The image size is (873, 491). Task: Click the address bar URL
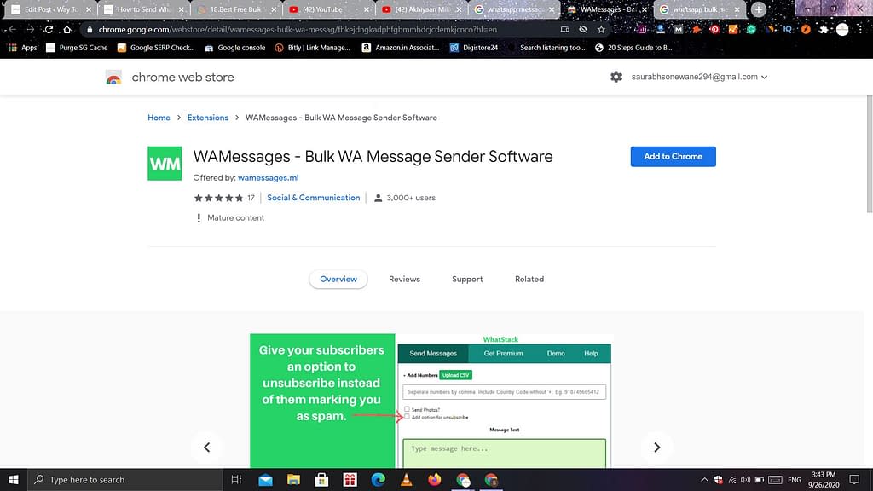coord(298,30)
